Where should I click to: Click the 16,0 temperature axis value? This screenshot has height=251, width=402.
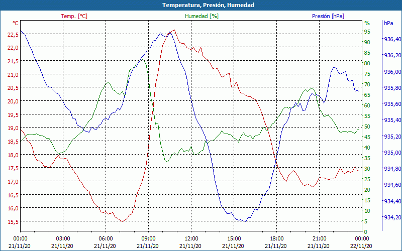click(x=13, y=209)
